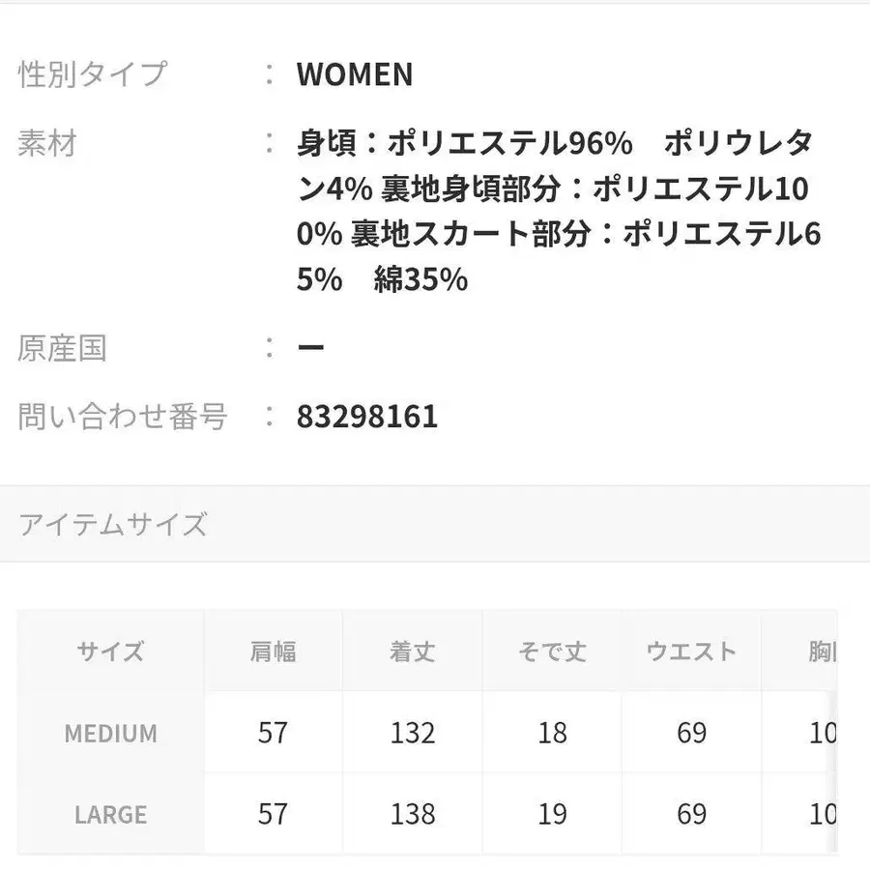Viewport: 870px width, 870px height.
Task: Select the MEDIUM size row label
Action: (111, 733)
